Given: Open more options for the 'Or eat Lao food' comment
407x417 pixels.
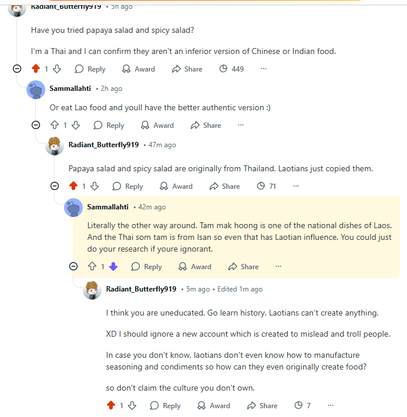Looking at the screenshot, I should pyautogui.click(x=240, y=126).
